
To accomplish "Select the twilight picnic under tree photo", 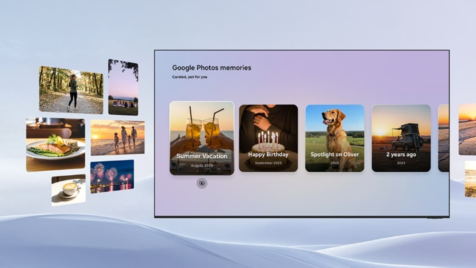I will pyautogui.click(x=123, y=87).
